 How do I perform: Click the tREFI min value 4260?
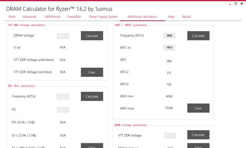tap(169, 96)
